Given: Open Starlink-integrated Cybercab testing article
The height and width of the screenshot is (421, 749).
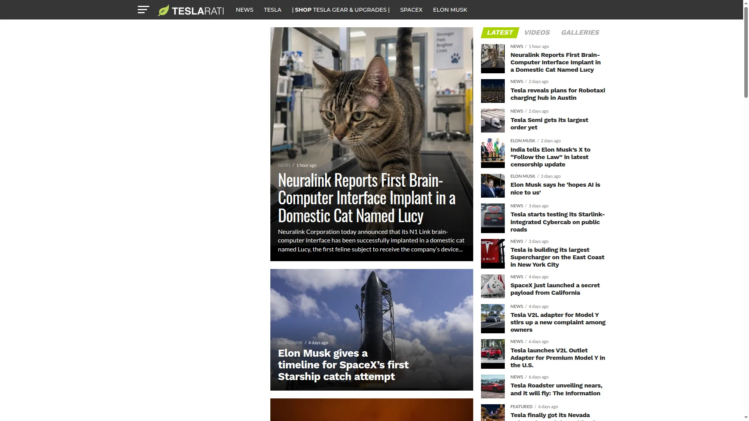Looking at the screenshot, I should (x=557, y=222).
